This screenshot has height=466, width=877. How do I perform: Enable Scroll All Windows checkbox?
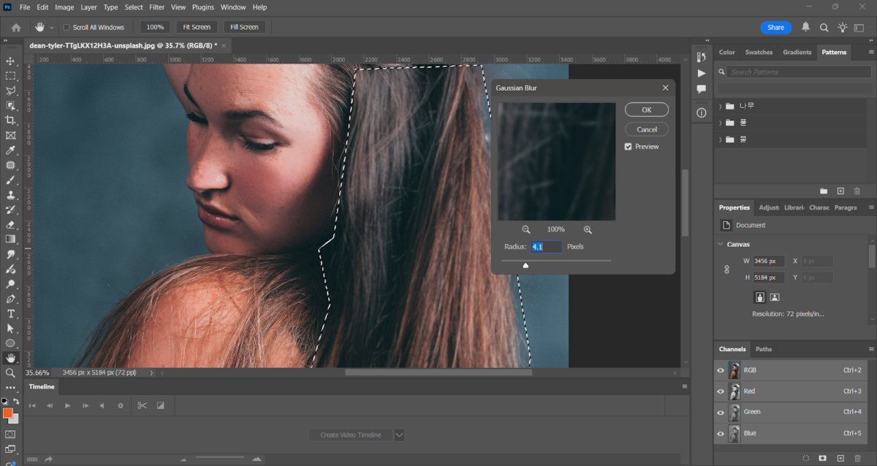pyautogui.click(x=67, y=28)
